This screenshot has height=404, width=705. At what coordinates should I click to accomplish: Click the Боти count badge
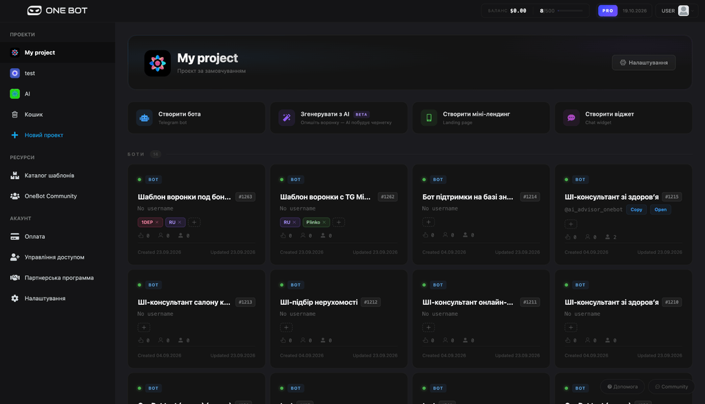coord(156,155)
